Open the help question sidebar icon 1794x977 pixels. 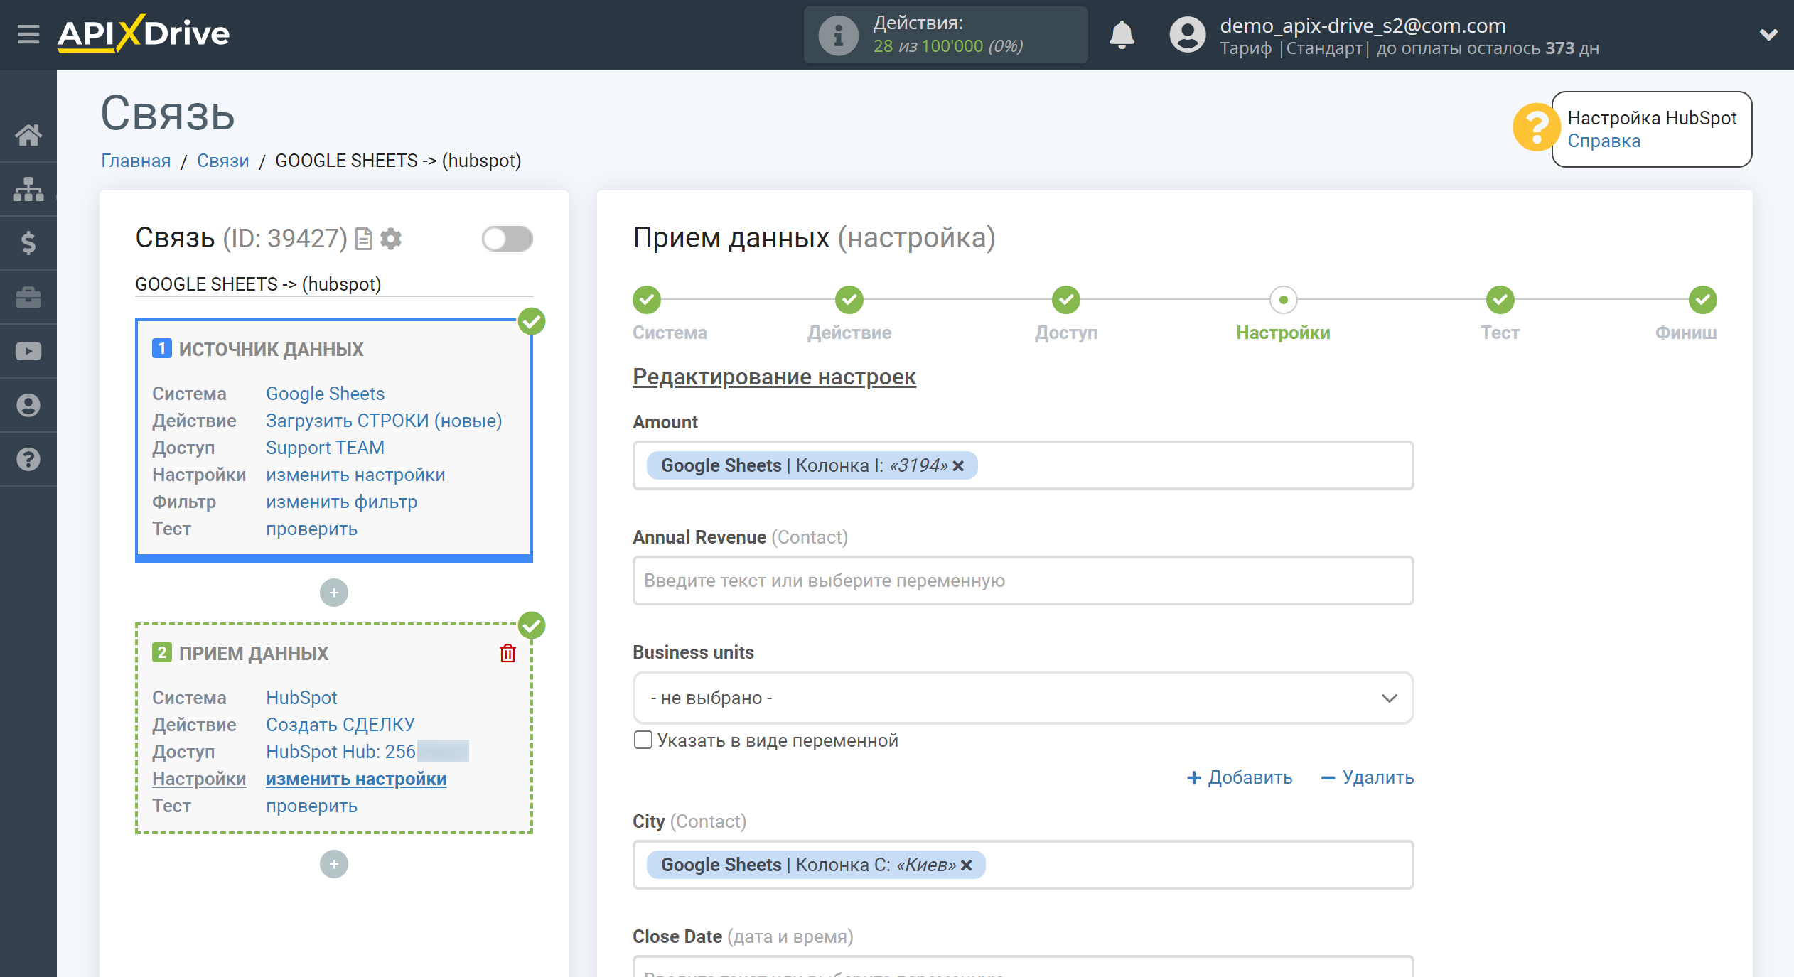(28, 459)
